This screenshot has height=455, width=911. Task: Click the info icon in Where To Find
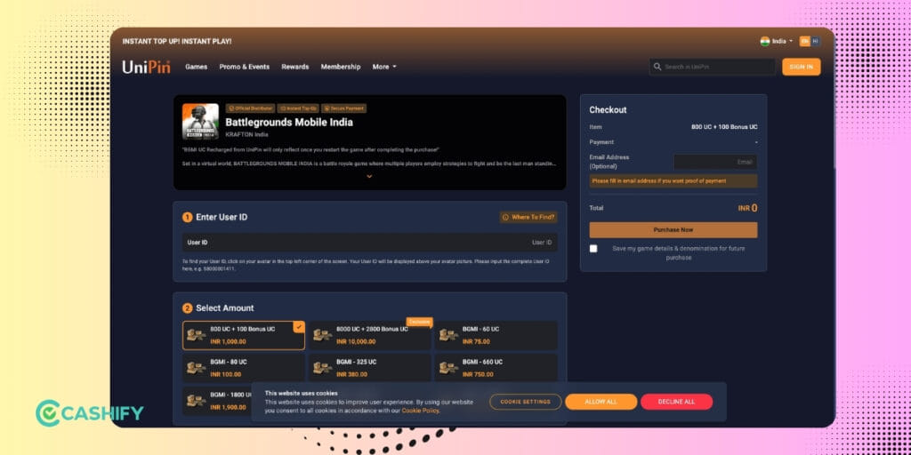point(505,217)
